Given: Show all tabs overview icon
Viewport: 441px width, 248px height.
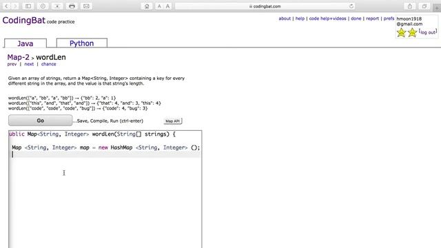Looking at the screenshot, I should coord(424,6).
